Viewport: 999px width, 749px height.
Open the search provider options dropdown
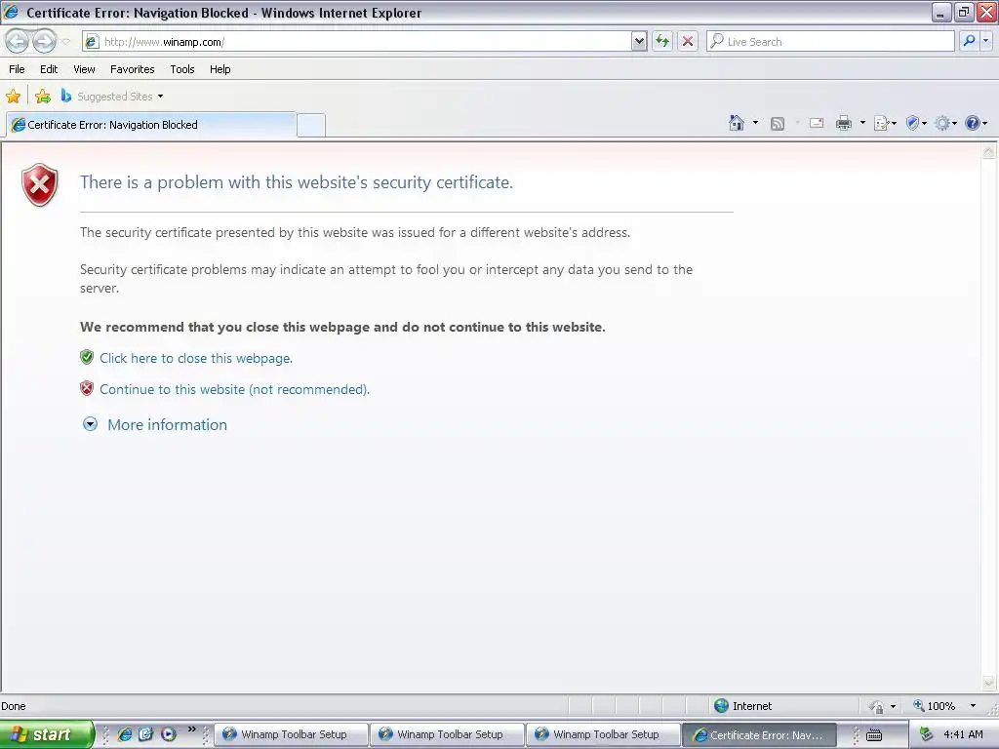pyautogui.click(x=985, y=41)
